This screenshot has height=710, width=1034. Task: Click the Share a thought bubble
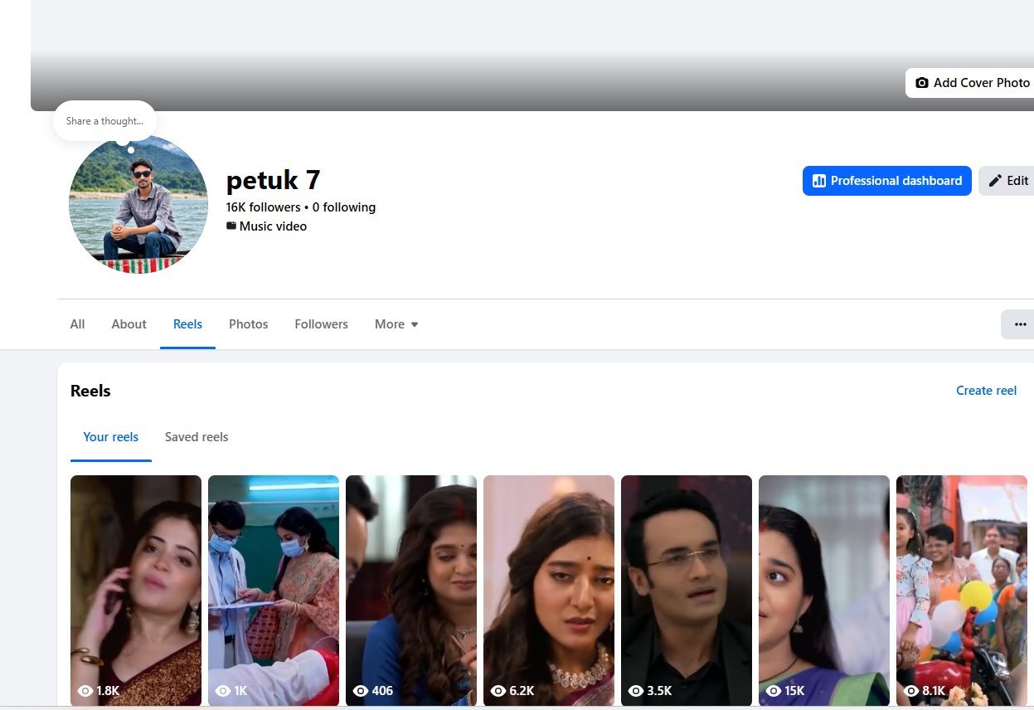pos(104,121)
